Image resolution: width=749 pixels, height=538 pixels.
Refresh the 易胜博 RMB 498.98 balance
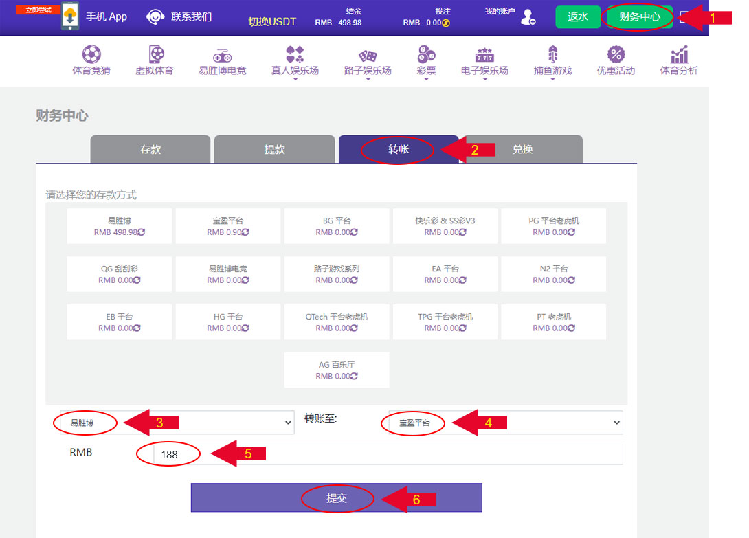click(x=142, y=232)
